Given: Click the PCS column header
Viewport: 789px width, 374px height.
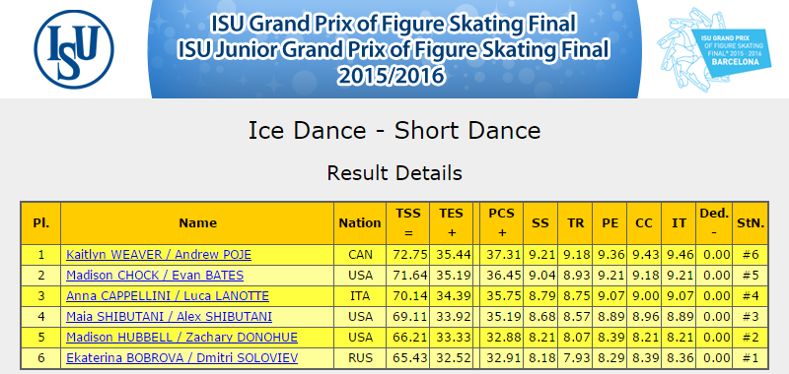Looking at the screenshot, I should coord(502,223).
